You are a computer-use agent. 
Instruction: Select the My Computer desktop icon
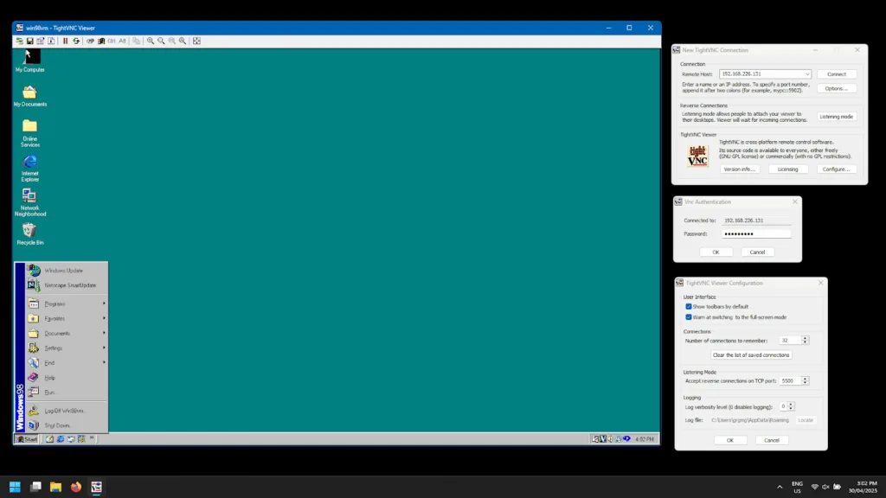click(30, 61)
